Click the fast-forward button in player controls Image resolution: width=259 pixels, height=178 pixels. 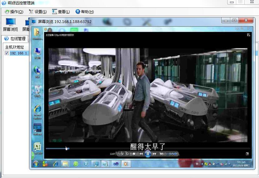pyautogui.click(x=154, y=154)
